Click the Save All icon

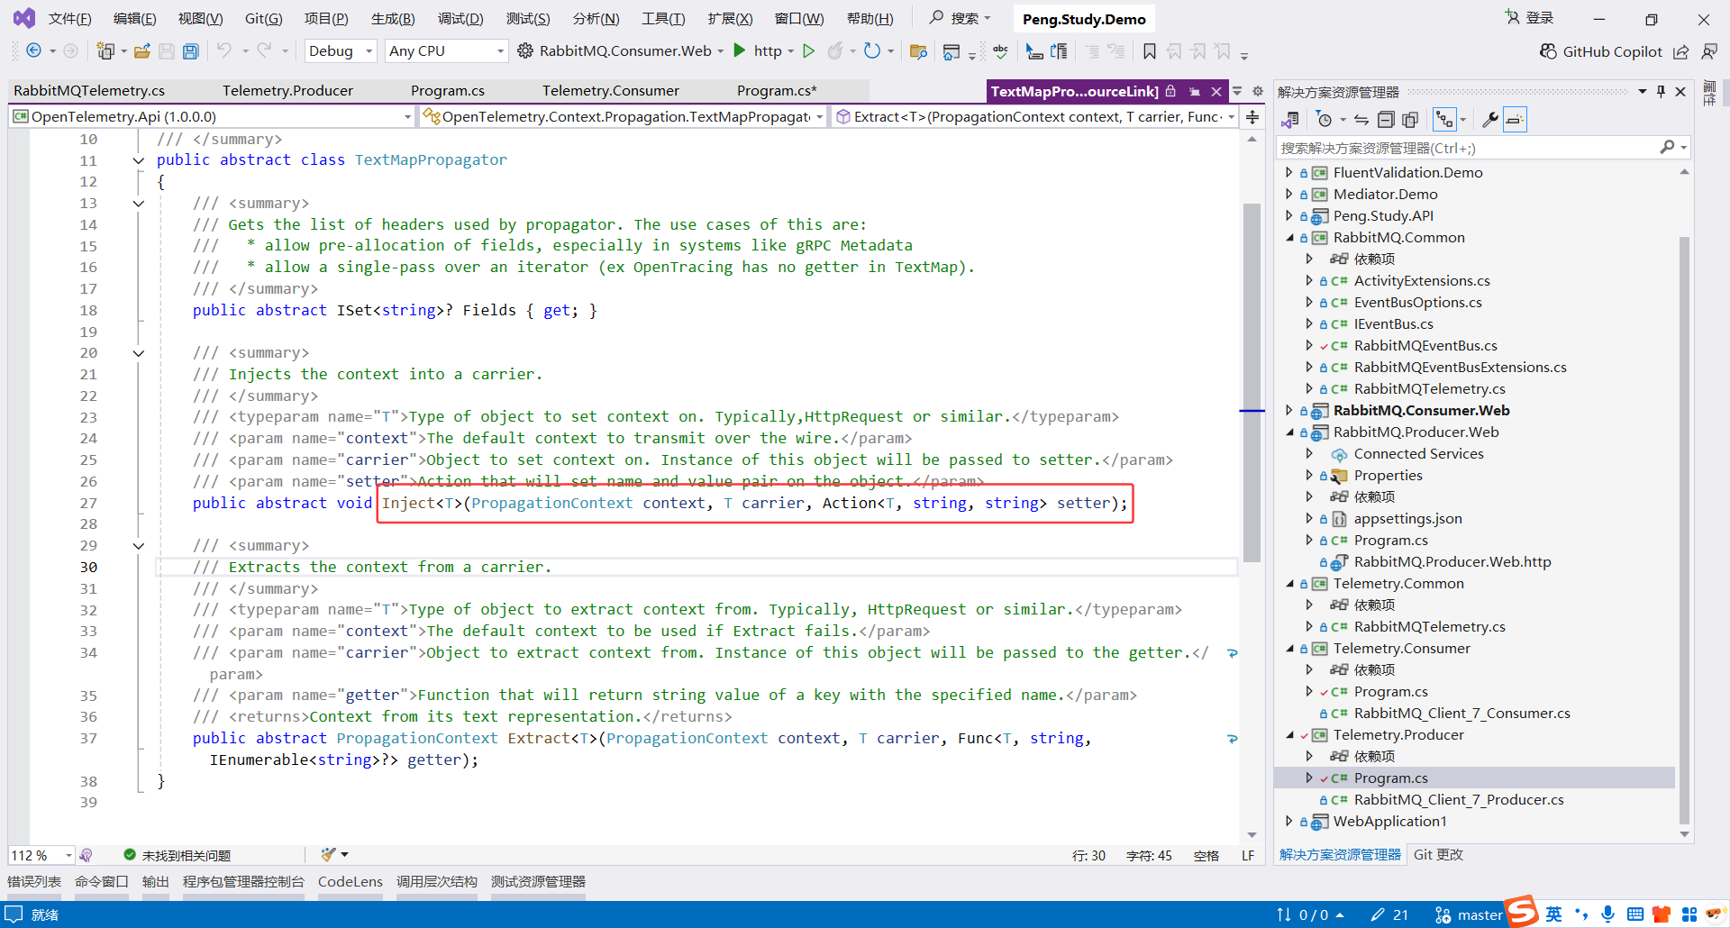pos(191,51)
